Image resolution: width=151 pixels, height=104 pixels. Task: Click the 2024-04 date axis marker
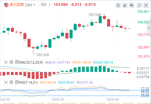113,99
